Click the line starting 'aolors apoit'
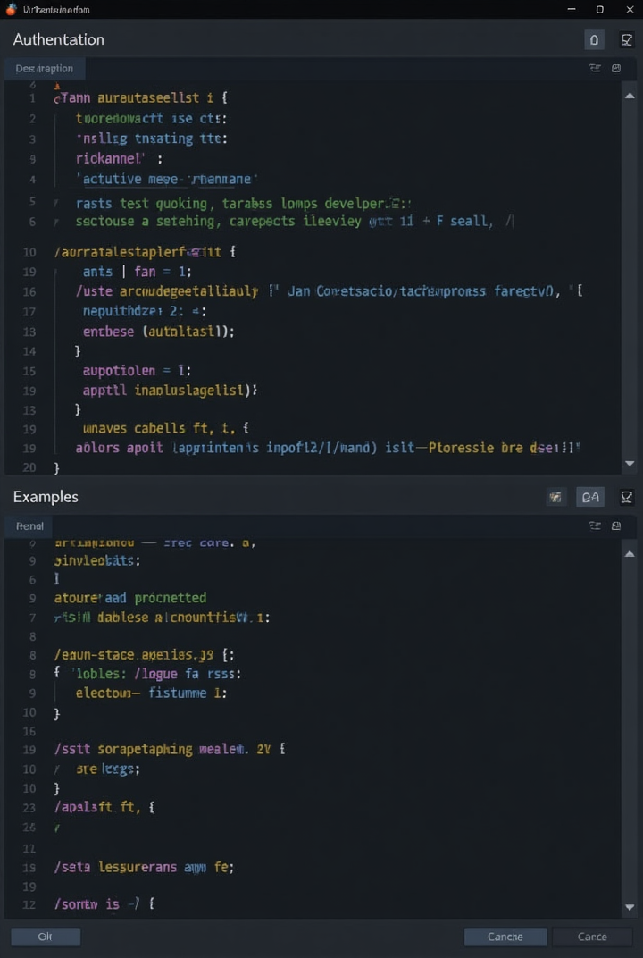643x958 pixels. click(327, 448)
